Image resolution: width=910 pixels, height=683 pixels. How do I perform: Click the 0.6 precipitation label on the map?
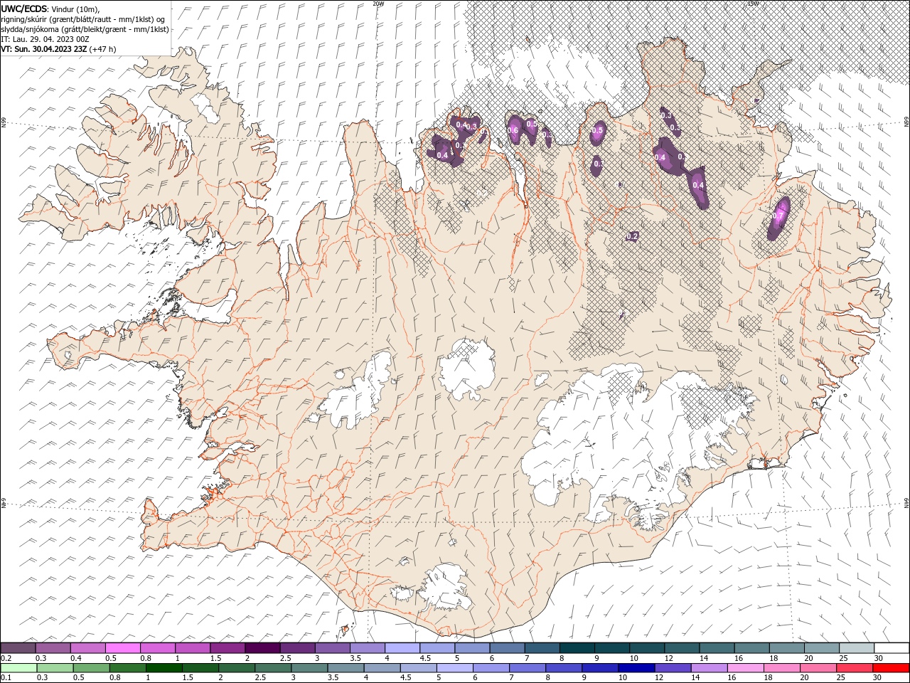point(513,130)
